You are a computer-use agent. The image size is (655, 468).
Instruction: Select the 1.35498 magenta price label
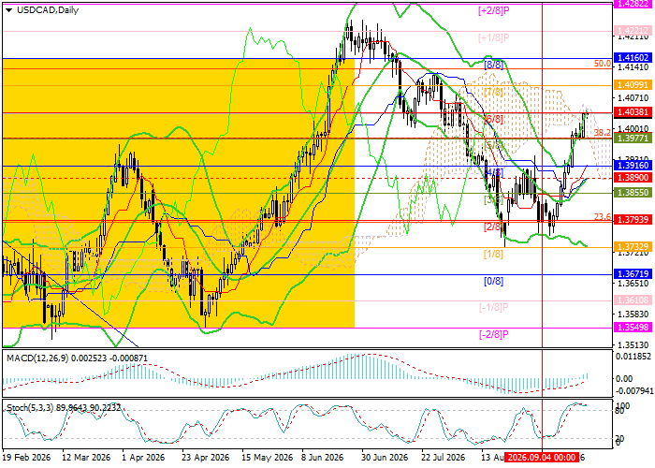pos(633,328)
